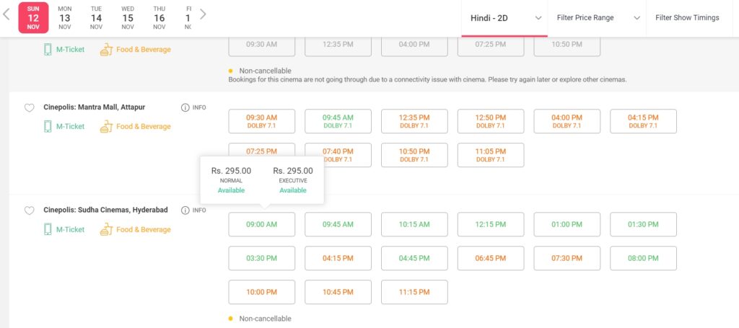Click EXECUTIVE Rs. 295.00 price in tooltip
Screen dimensions: 739x328
(x=293, y=171)
